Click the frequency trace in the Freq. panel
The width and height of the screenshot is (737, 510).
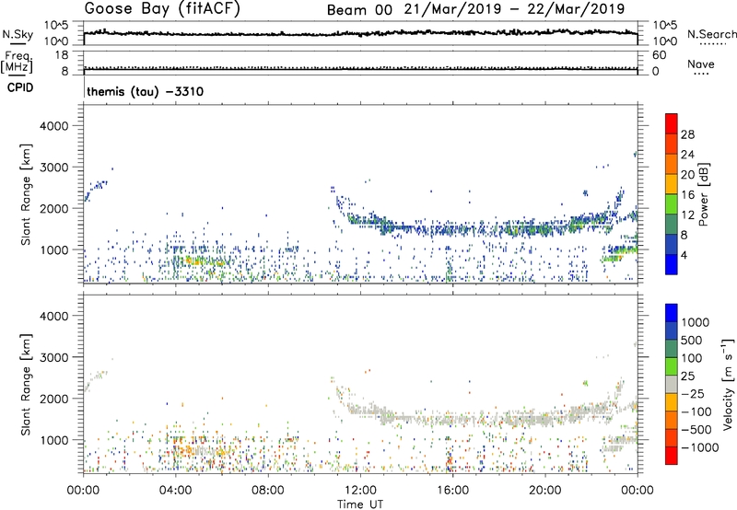(360, 68)
